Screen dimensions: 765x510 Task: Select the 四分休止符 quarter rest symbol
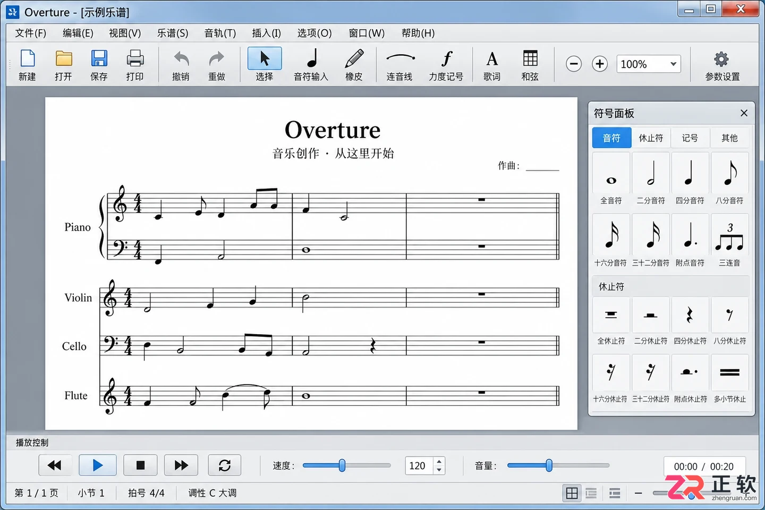pyautogui.click(x=690, y=322)
